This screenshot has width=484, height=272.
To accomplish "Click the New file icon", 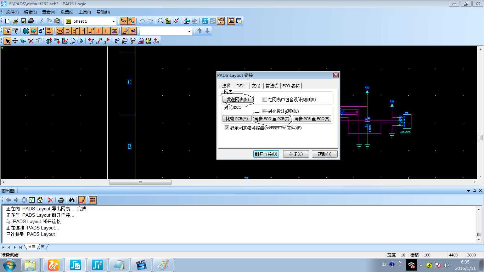I will pyautogui.click(x=7, y=21).
